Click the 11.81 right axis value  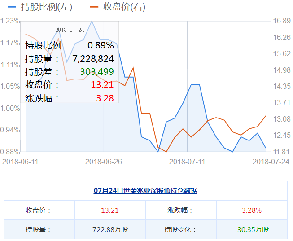pos(282,152)
